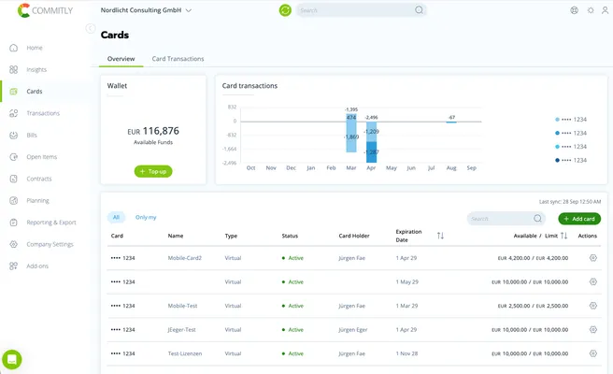Viewport: 613px width, 374px height.
Task: Sort by Available / Limit arrows
Action: click(563, 236)
